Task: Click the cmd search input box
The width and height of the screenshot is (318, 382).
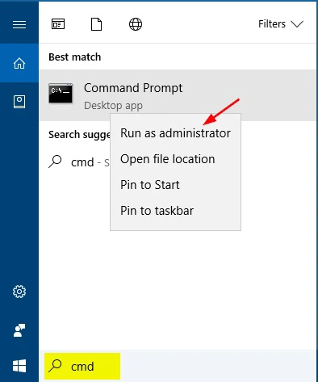Action: pyautogui.click(x=178, y=366)
